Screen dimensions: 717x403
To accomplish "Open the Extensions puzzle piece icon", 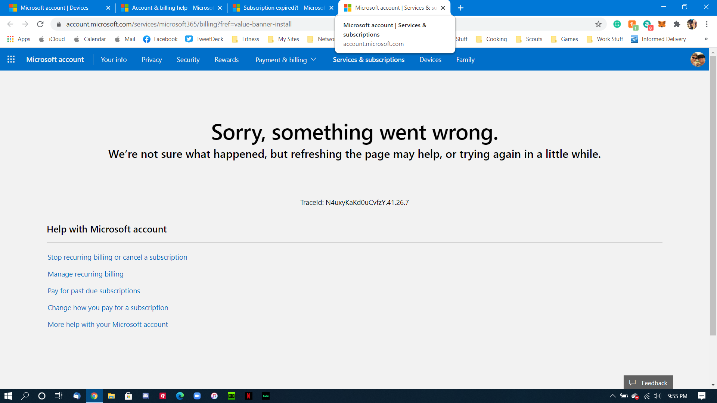I will click(677, 24).
